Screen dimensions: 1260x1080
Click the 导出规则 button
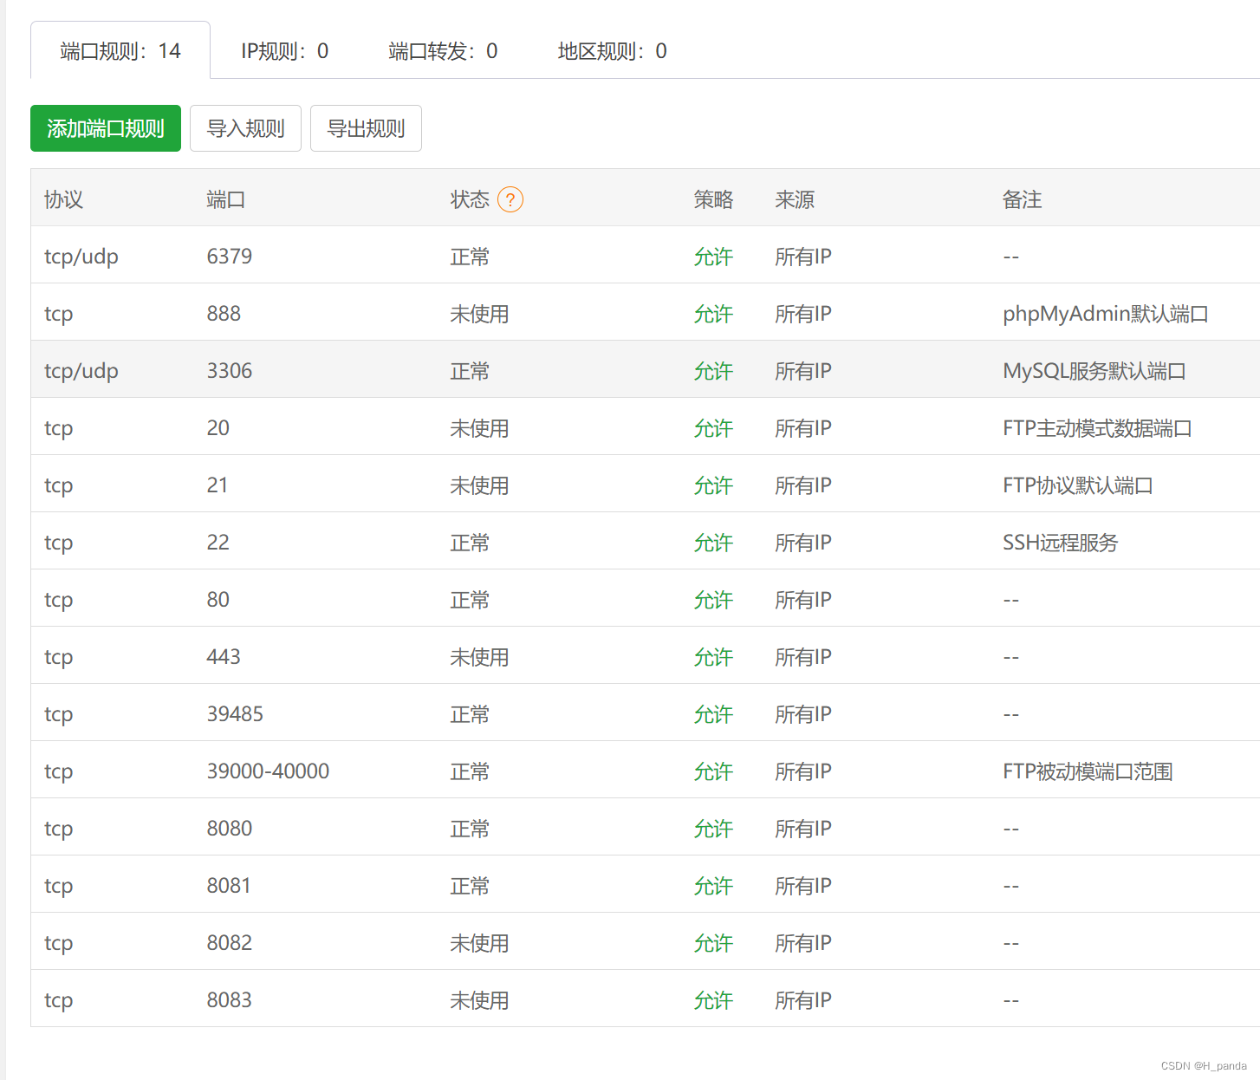[366, 128]
